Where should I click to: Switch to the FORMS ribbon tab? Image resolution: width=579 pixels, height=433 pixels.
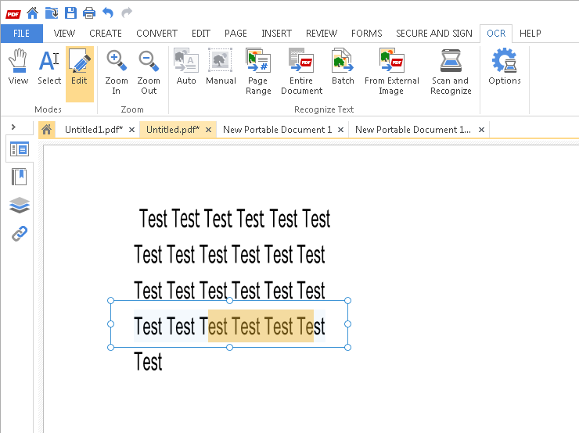pos(367,34)
